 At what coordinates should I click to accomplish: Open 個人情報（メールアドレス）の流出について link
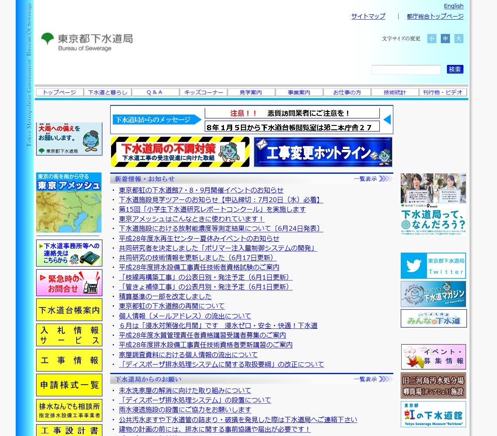[x=185, y=316]
